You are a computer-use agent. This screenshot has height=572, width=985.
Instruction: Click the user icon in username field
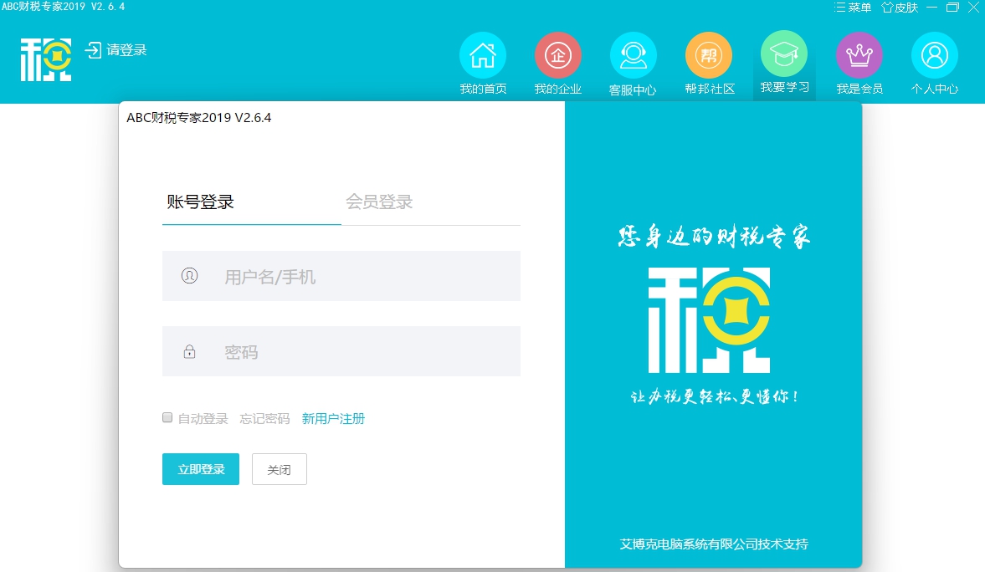tap(189, 276)
